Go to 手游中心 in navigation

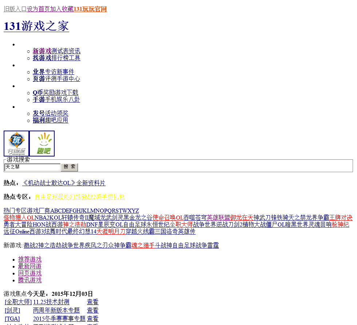tap(68, 79)
